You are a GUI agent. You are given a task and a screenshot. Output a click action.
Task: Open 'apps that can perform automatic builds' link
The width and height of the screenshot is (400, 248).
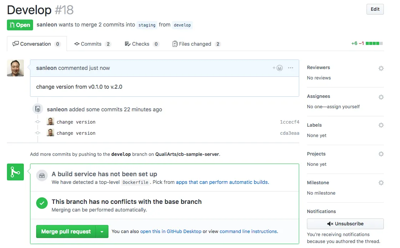(222, 182)
